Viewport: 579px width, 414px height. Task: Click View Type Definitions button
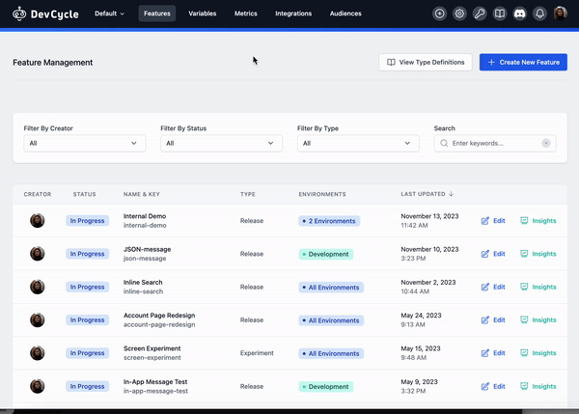(x=426, y=62)
